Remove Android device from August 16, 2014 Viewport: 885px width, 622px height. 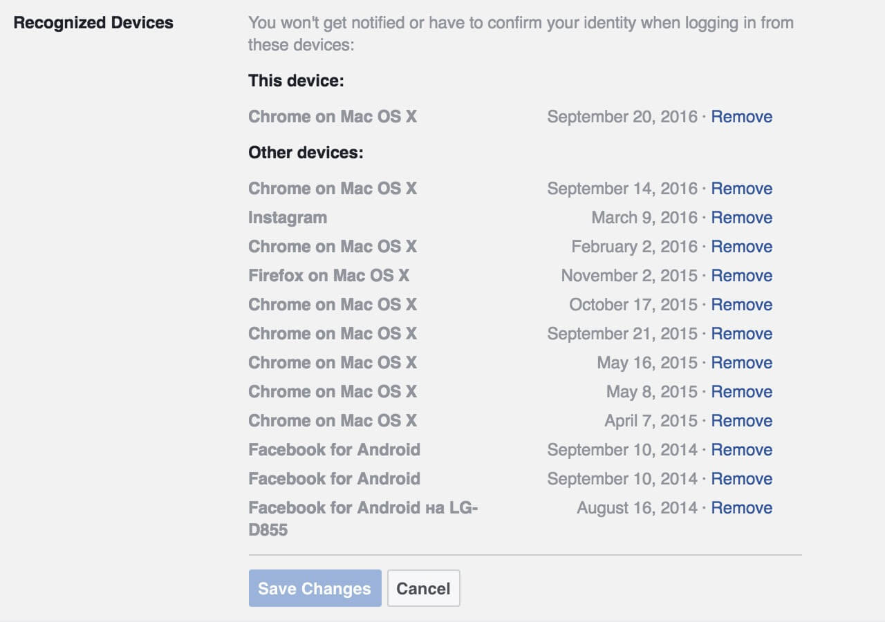point(741,508)
